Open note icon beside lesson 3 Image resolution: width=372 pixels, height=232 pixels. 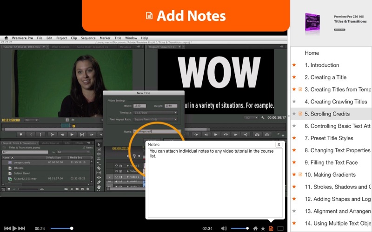click(x=300, y=89)
